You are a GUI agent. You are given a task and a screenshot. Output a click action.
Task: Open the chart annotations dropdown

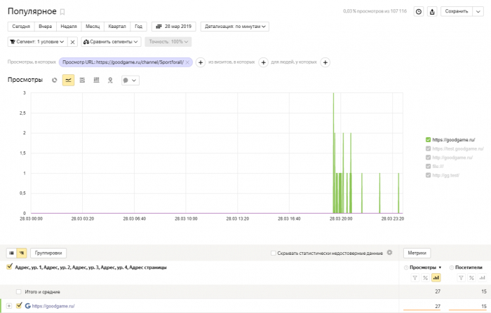(x=130, y=80)
